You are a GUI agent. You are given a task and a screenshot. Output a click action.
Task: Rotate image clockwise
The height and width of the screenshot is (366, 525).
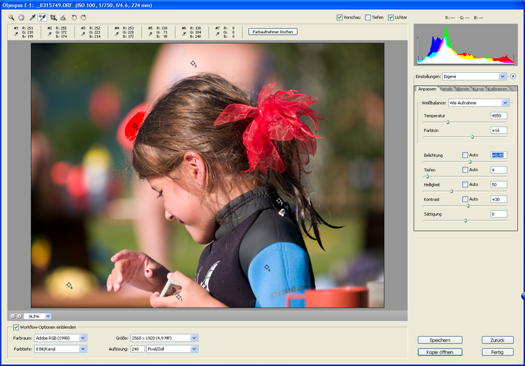click(x=83, y=17)
